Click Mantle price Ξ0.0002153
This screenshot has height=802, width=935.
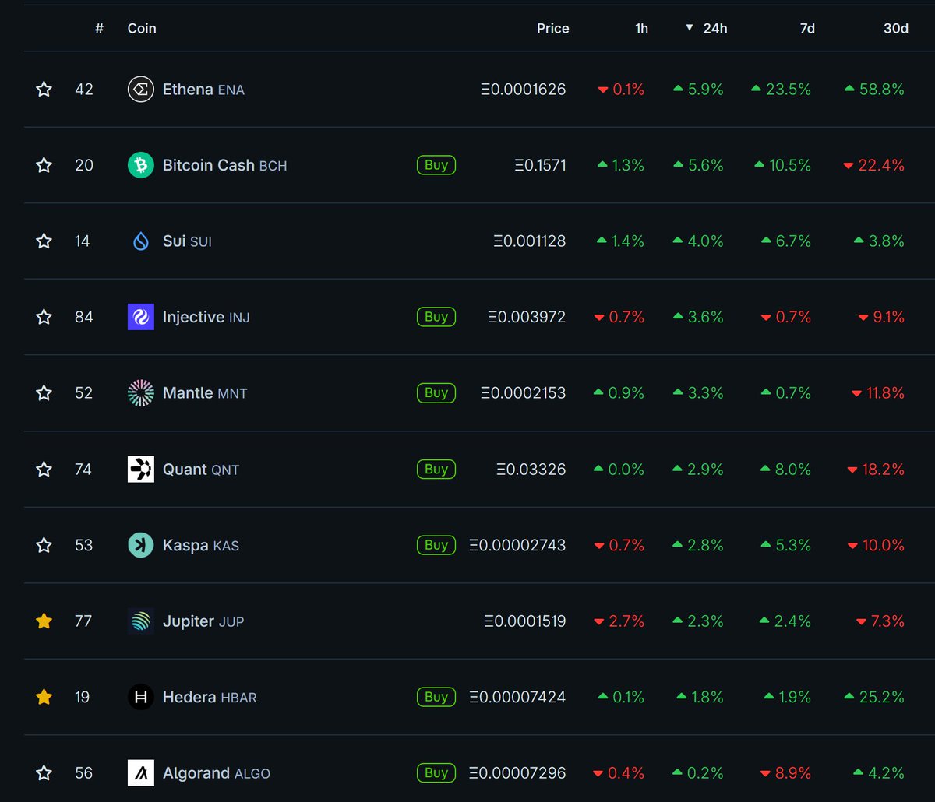pos(524,393)
